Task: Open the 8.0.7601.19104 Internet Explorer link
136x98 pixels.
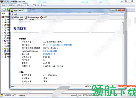Action: click(x=51, y=51)
